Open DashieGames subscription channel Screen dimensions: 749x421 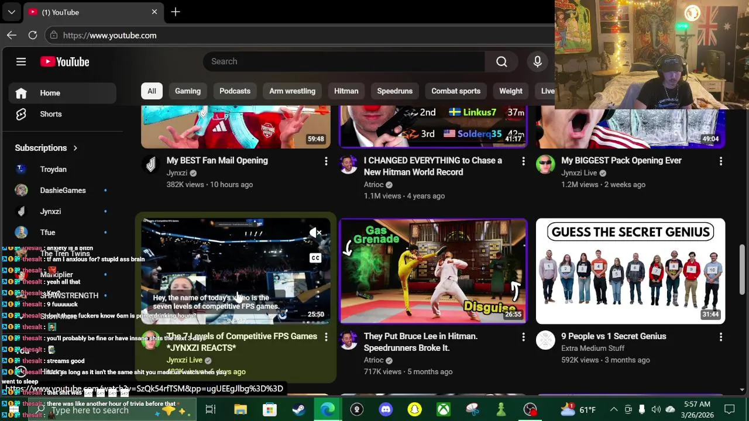click(63, 190)
